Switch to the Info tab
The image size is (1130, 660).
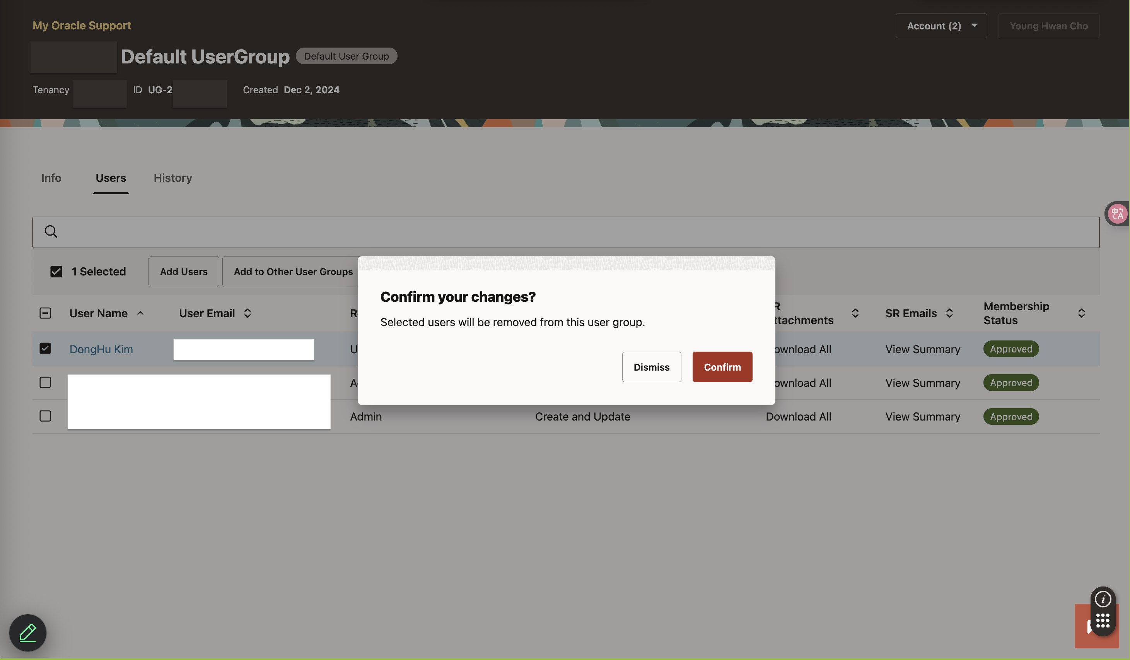tap(51, 178)
